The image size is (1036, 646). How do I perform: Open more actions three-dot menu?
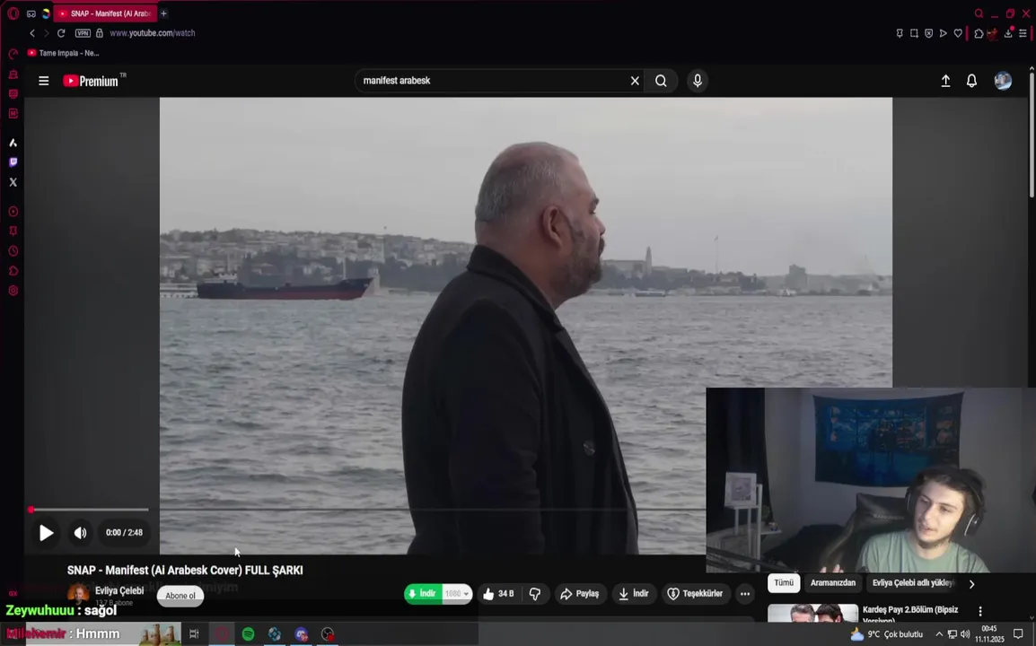point(745,594)
